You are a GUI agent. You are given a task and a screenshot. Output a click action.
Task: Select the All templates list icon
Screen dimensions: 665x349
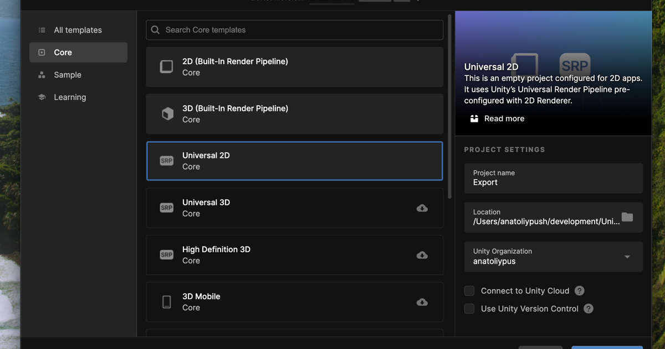42,30
